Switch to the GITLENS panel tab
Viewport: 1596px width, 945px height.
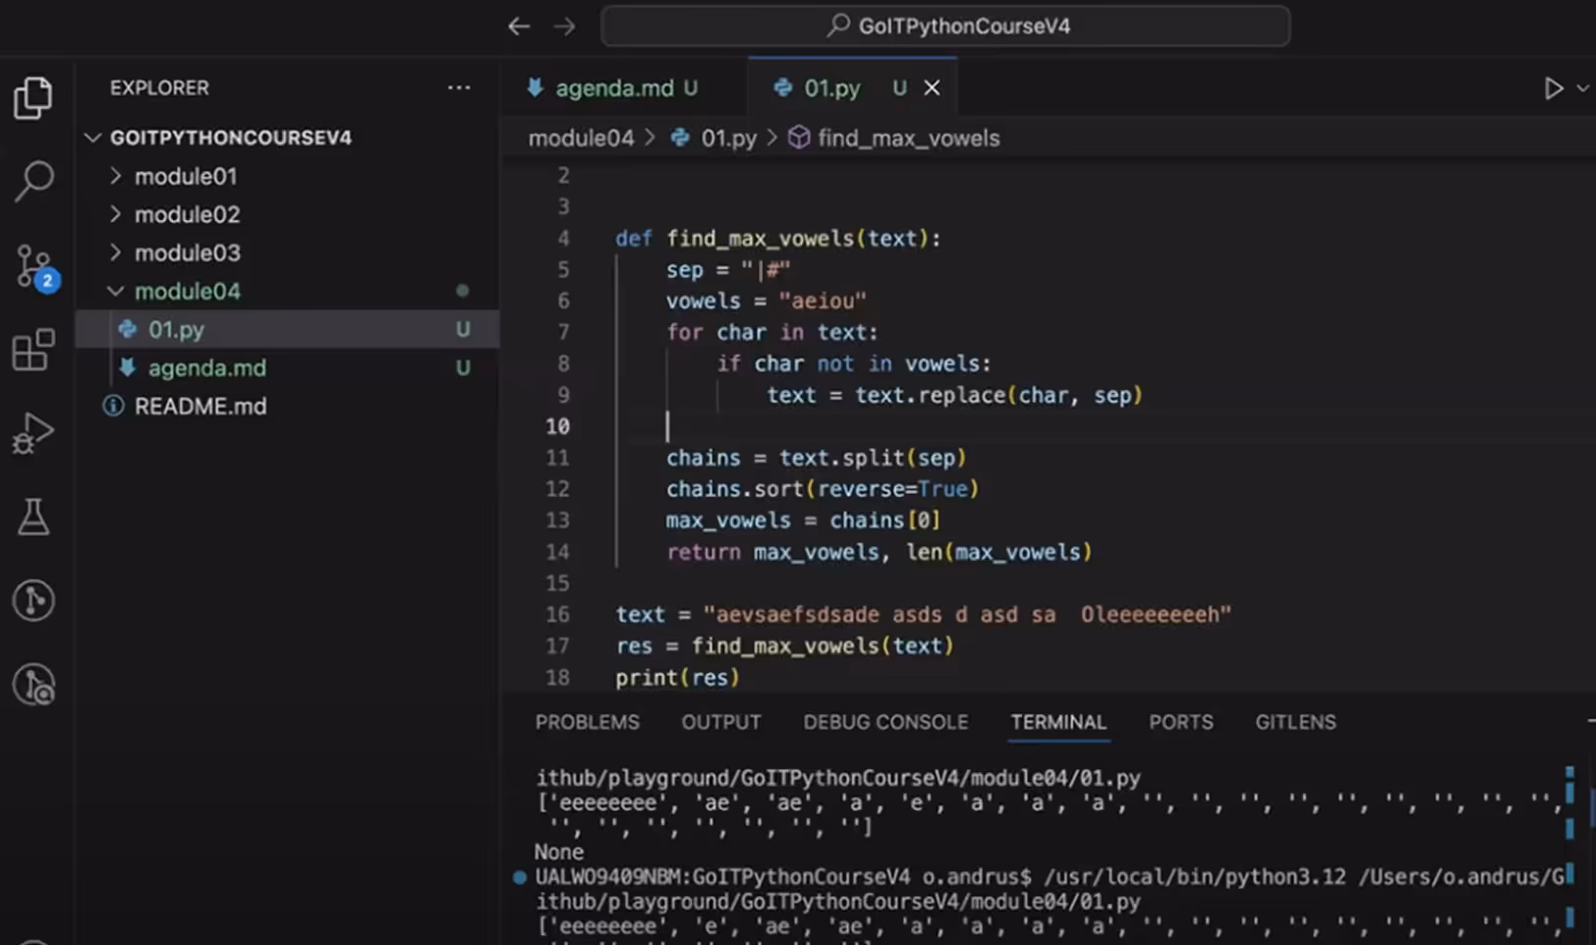[x=1295, y=722]
